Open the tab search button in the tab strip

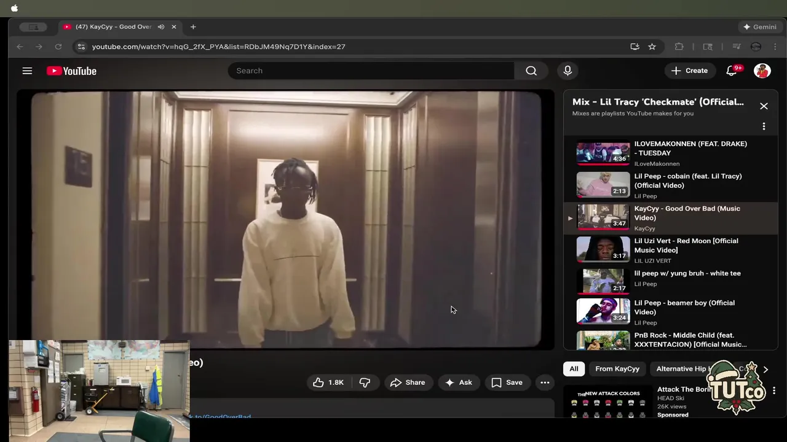pyautogui.click(x=33, y=27)
